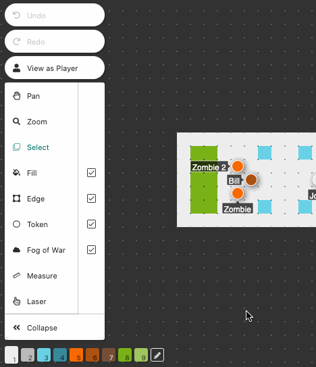
Task: Choose the Measure ruler tool
Action: (x=41, y=276)
